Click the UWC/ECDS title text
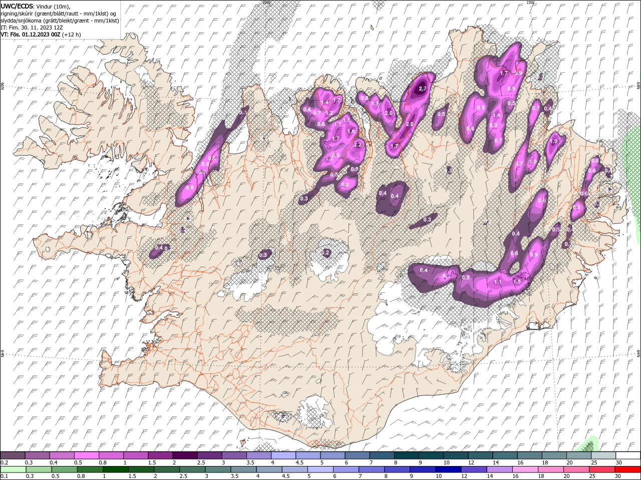The width and height of the screenshot is (641, 480). point(17,6)
